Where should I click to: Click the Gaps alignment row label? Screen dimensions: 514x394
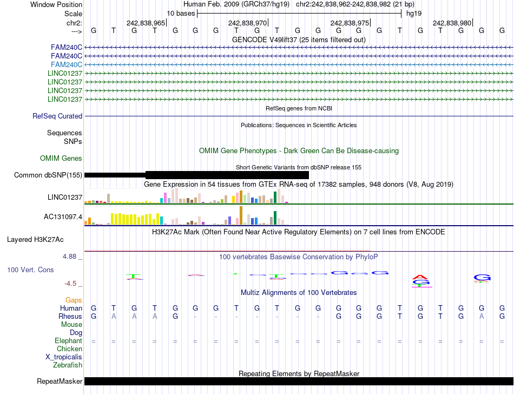tap(74, 300)
